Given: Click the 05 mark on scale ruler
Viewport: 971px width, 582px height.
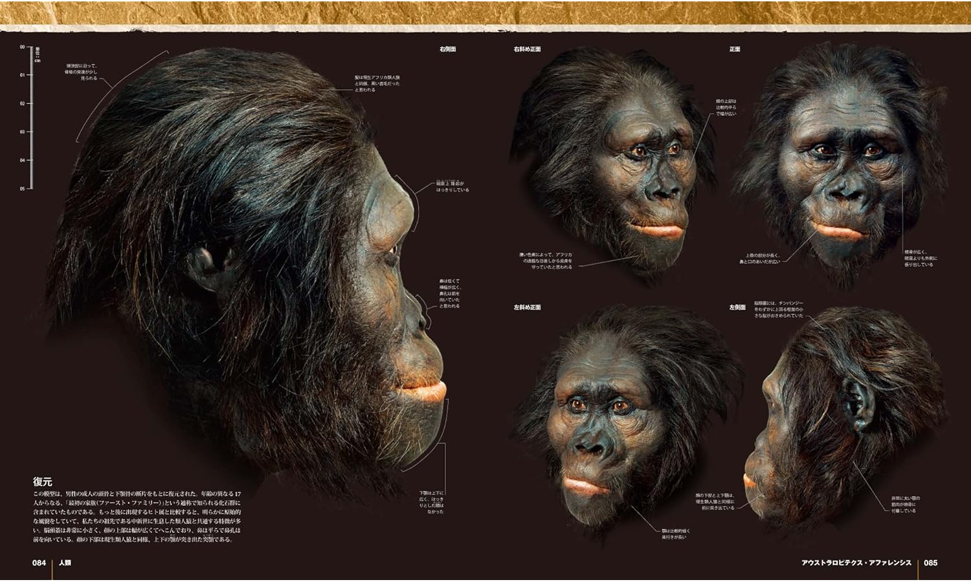Looking at the screenshot, I should point(23,189).
